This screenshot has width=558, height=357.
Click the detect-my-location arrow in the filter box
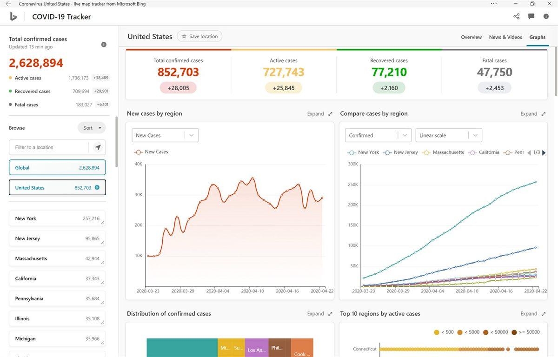pyautogui.click(x=98, y=147)
